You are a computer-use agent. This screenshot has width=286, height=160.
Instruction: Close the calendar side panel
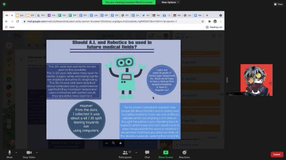tap(220, 36)
